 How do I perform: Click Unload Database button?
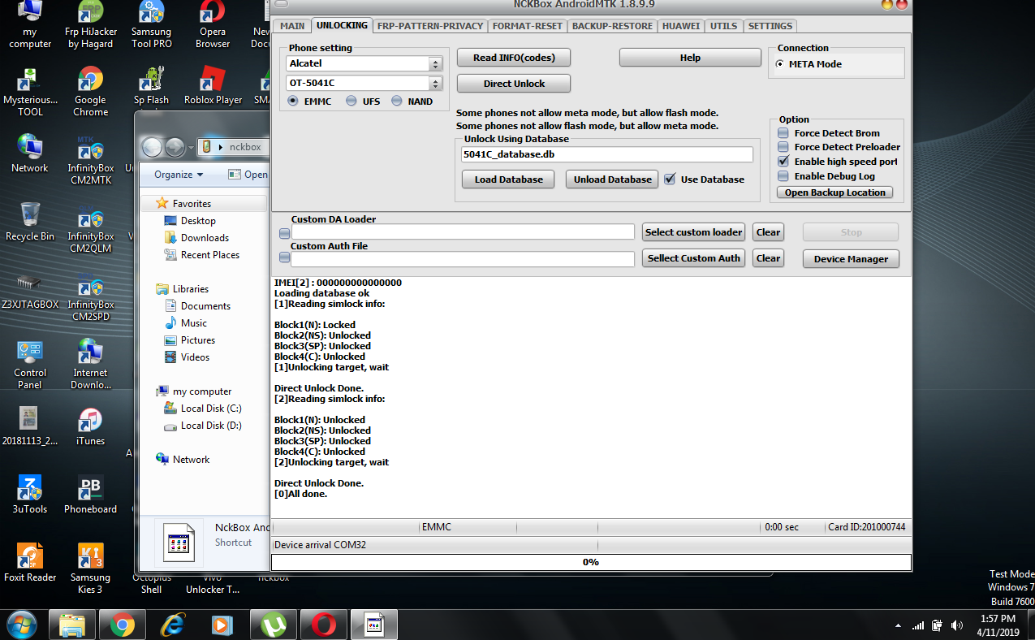click(x=612, y=179)
